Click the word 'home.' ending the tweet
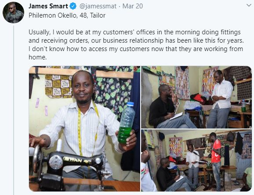254x195 pixels. [38, 57]
